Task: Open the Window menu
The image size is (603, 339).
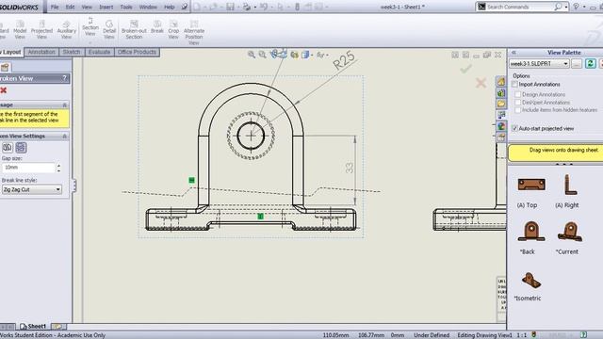Action: pyautogui.click(x=148, y=7)
